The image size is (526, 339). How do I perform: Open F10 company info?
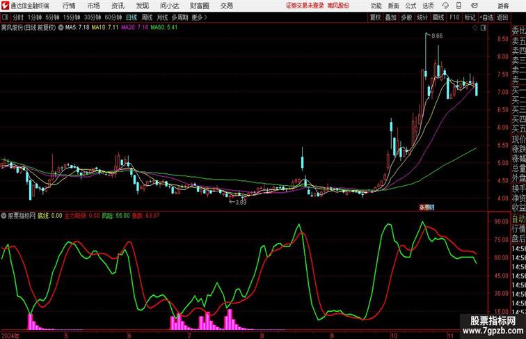(454, 17)
